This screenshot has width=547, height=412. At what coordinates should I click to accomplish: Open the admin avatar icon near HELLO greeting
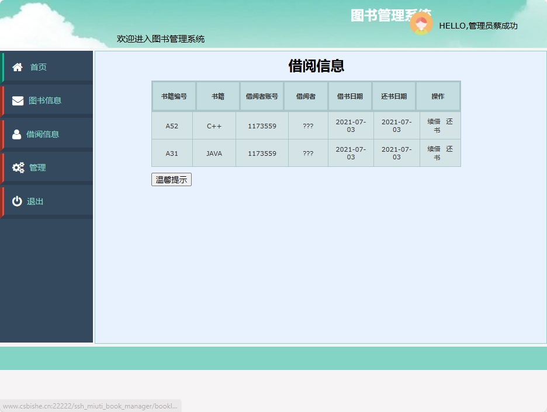[421, 24]
